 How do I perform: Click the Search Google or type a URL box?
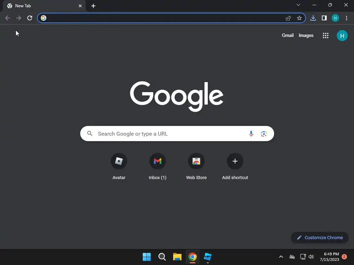click(x=177, y=134)
